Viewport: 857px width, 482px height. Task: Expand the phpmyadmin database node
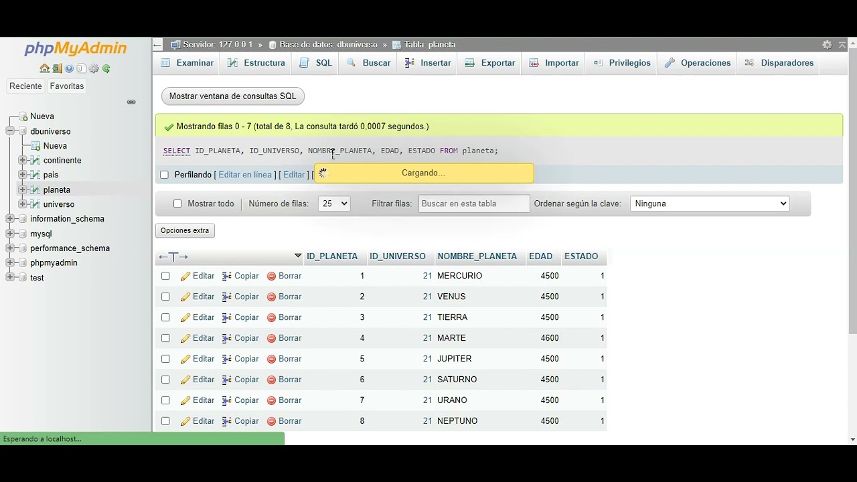(10, 263)
